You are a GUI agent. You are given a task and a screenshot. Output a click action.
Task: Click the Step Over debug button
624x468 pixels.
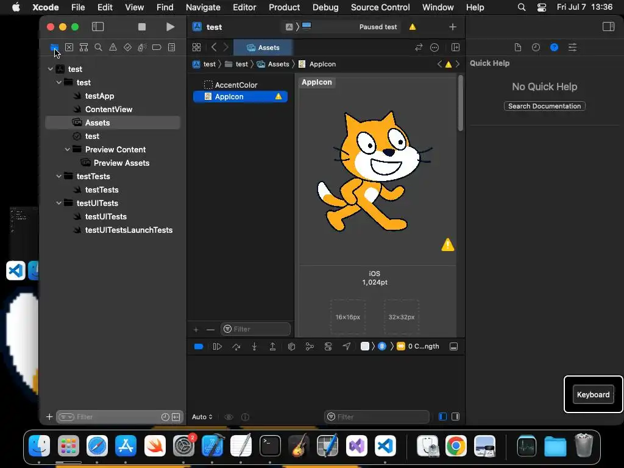[236, 347]
